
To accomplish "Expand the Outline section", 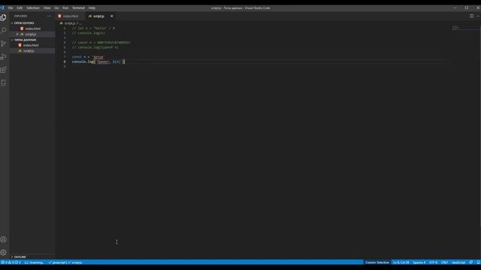I will click(20, 256).
